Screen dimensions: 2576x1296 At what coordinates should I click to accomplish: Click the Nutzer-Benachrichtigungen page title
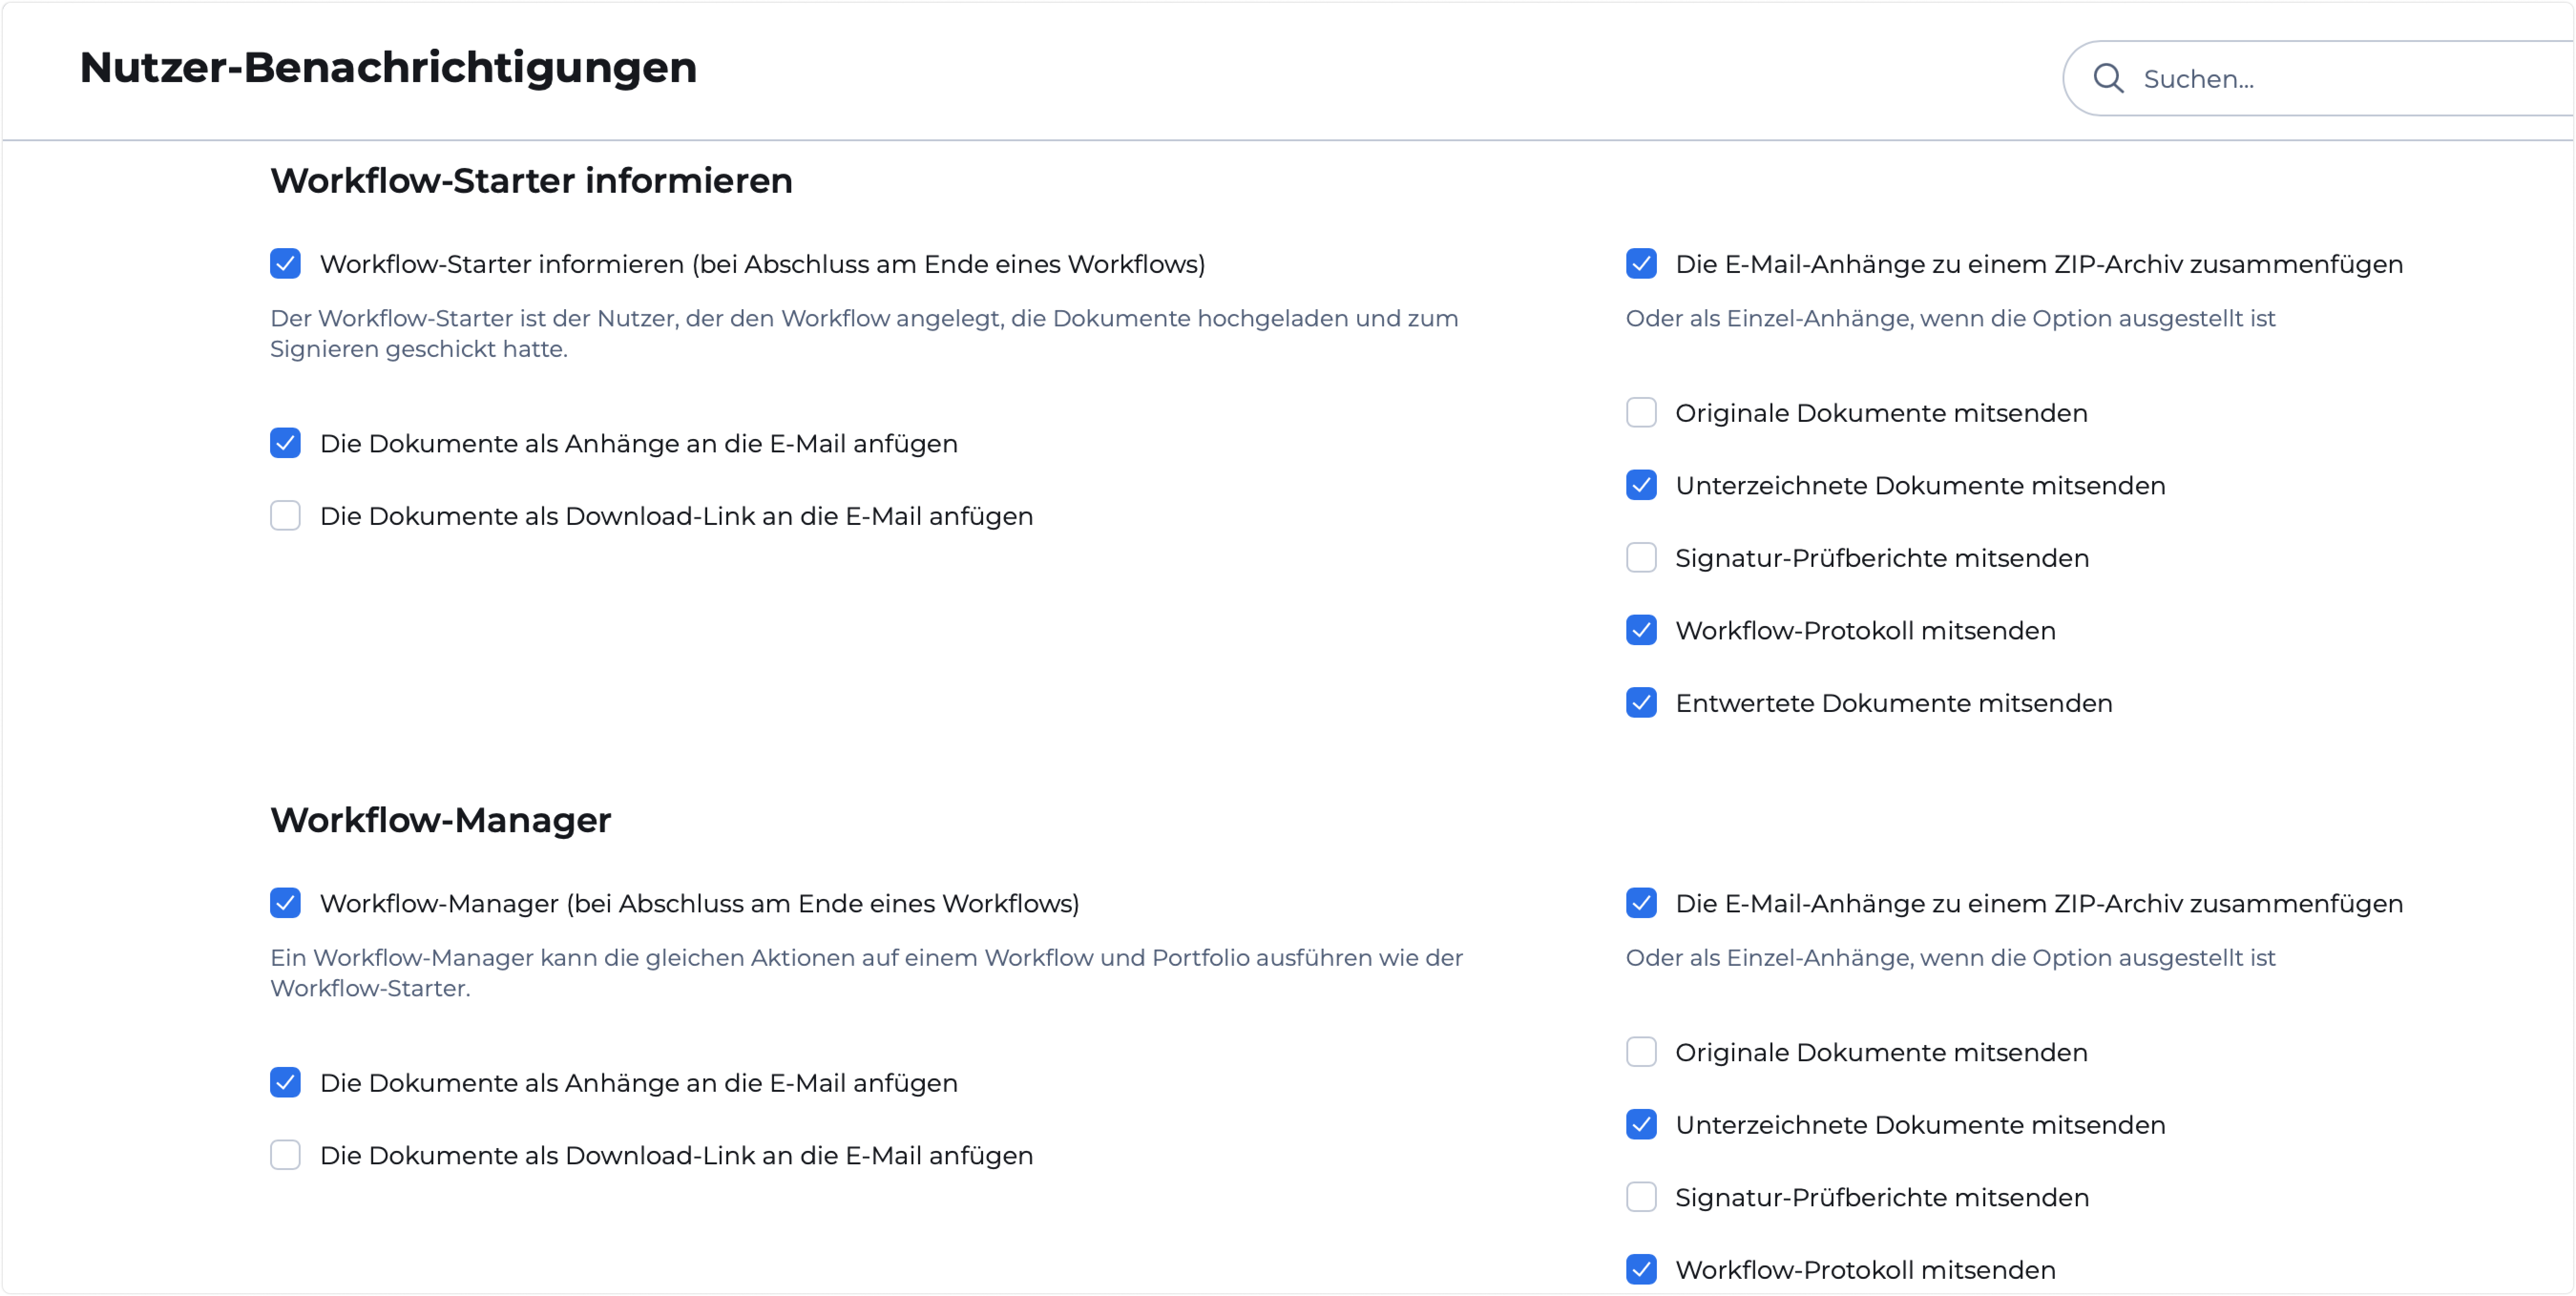[388, 68]
